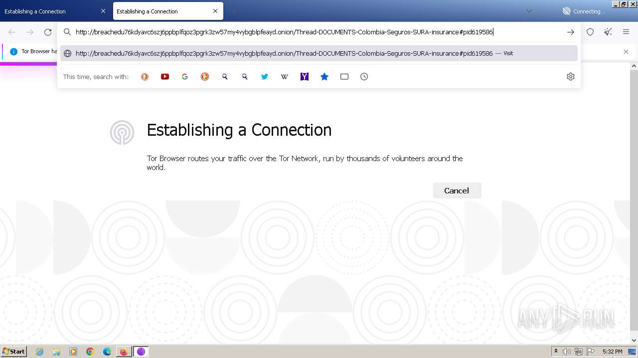638x358 pixels.
Task: Close the first Establishing a Connection tab
Action: point(103,11)
